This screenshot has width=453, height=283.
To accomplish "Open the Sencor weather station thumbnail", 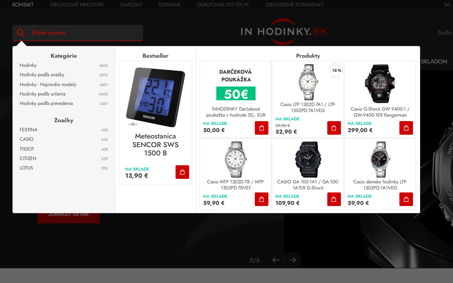I will pos(155,97).
